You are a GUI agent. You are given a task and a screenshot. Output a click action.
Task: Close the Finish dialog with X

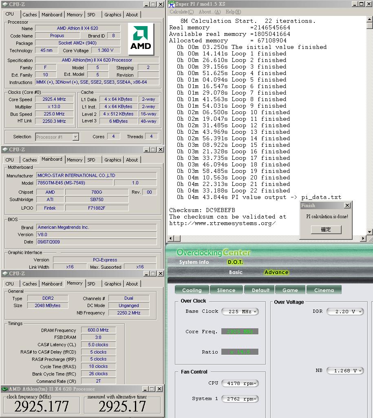[347, 206]
